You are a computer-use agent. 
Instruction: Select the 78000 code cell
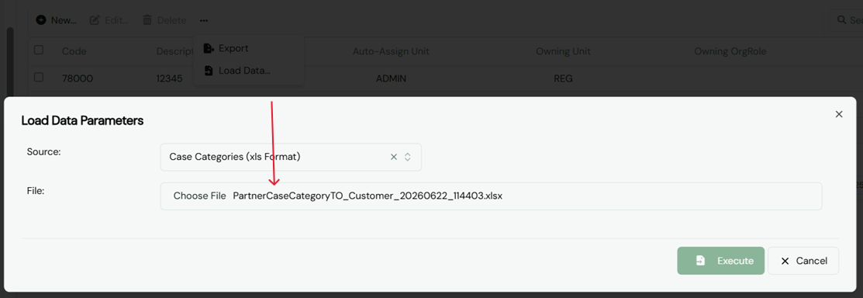pos(77,79)
